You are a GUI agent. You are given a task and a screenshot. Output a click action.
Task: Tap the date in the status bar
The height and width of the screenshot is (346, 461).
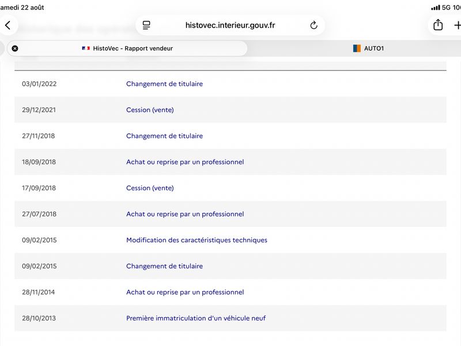(22, 7)
